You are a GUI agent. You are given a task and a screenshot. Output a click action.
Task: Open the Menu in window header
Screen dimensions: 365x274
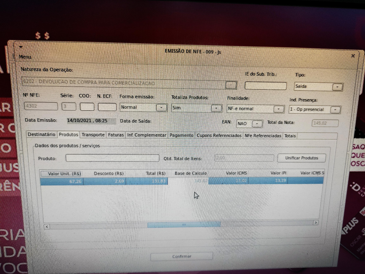pos(25,57)
